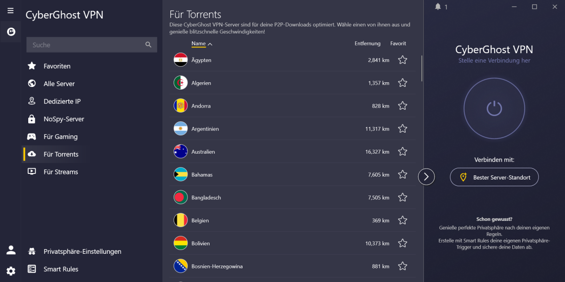This screenshot has width=565, height=282.
Task: Toggle favorite star for Belgien
Action: [403, 220]
